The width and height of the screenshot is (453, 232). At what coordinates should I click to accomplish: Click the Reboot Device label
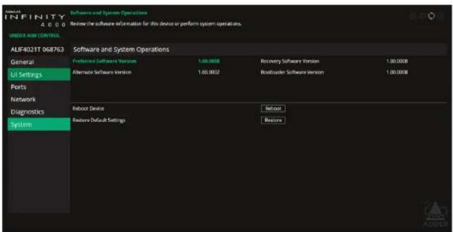click(88, 108)
